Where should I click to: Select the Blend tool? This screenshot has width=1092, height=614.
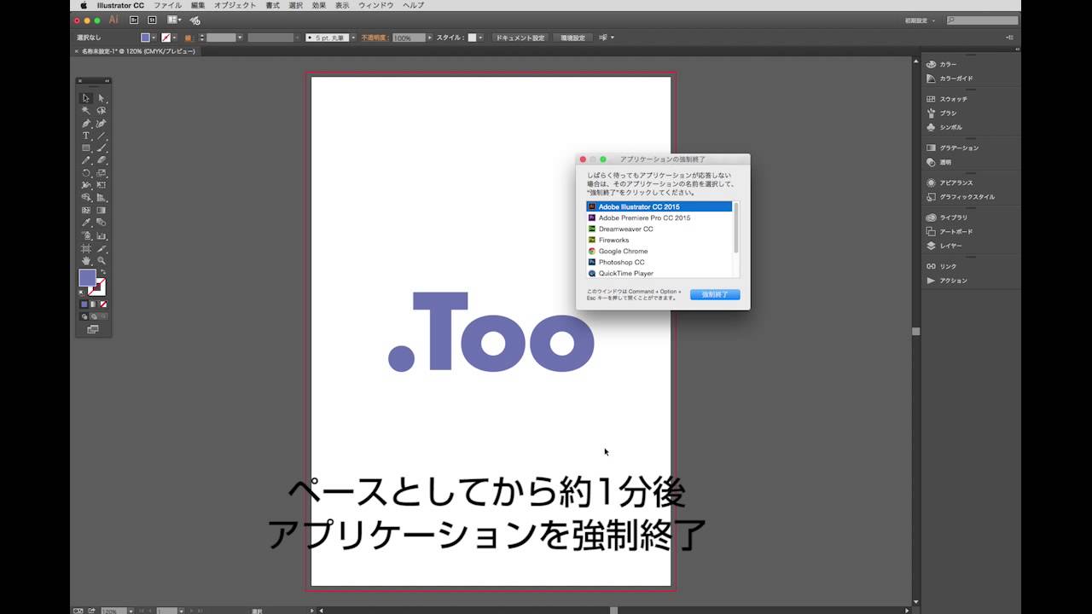click(101, 223)
